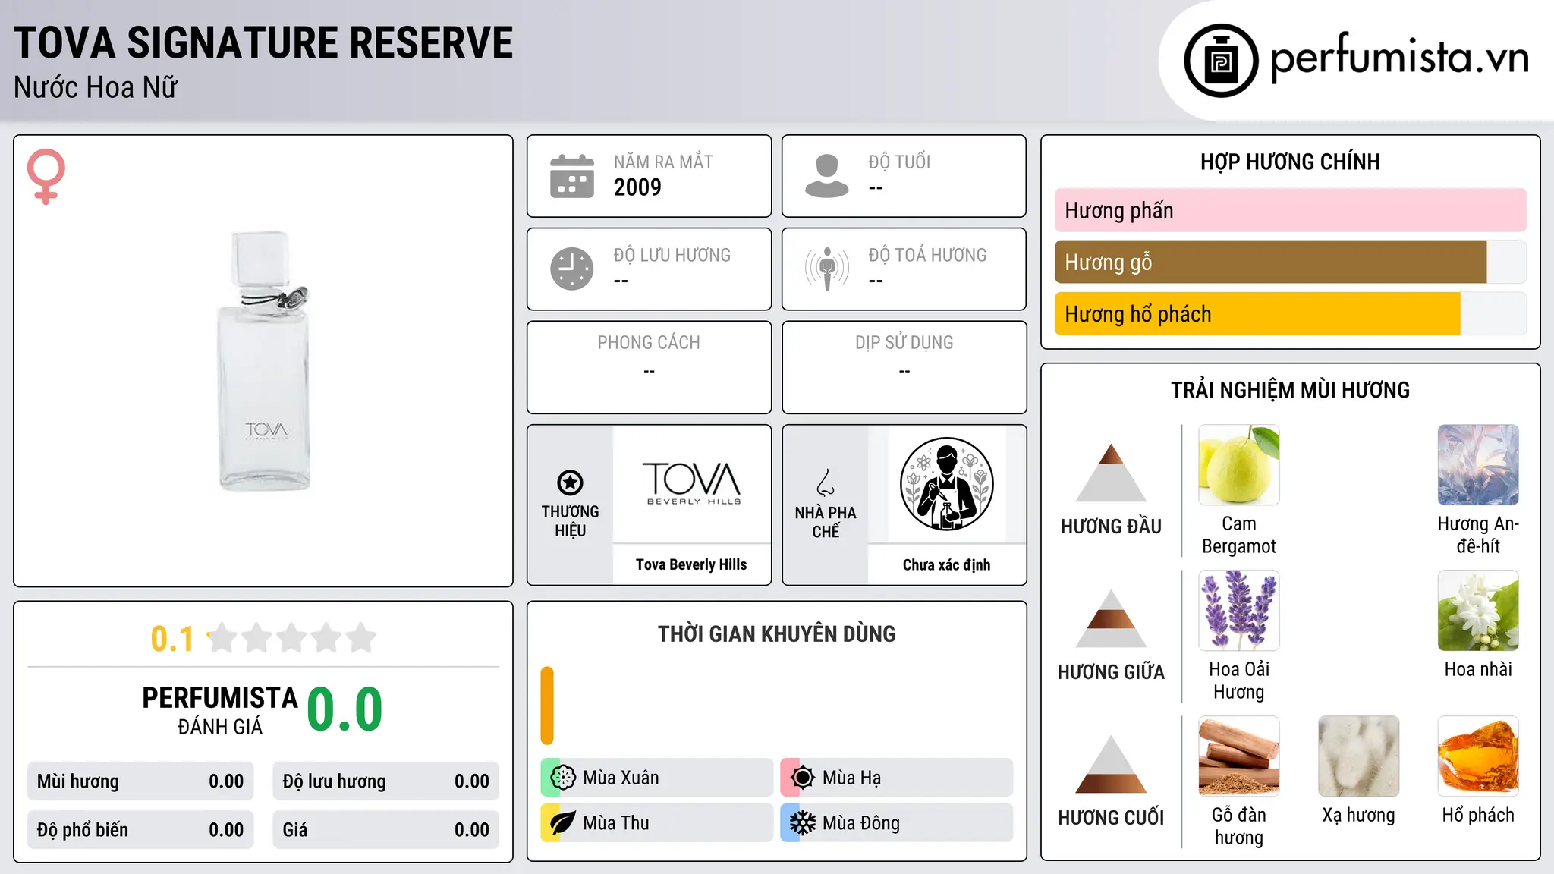
Task: Open the Gỗ đàn hương sandalwood image
Action: pyautogui.click(x=1239, y=756)
